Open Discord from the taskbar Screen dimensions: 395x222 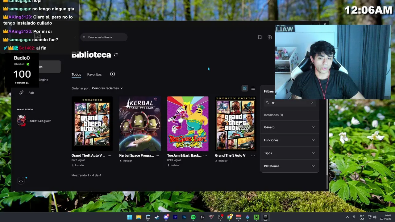166,217
